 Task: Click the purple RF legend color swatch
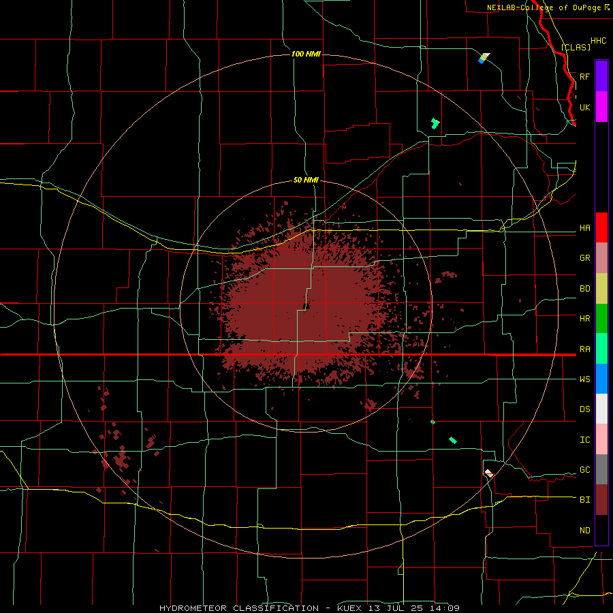tap(601, 76)
